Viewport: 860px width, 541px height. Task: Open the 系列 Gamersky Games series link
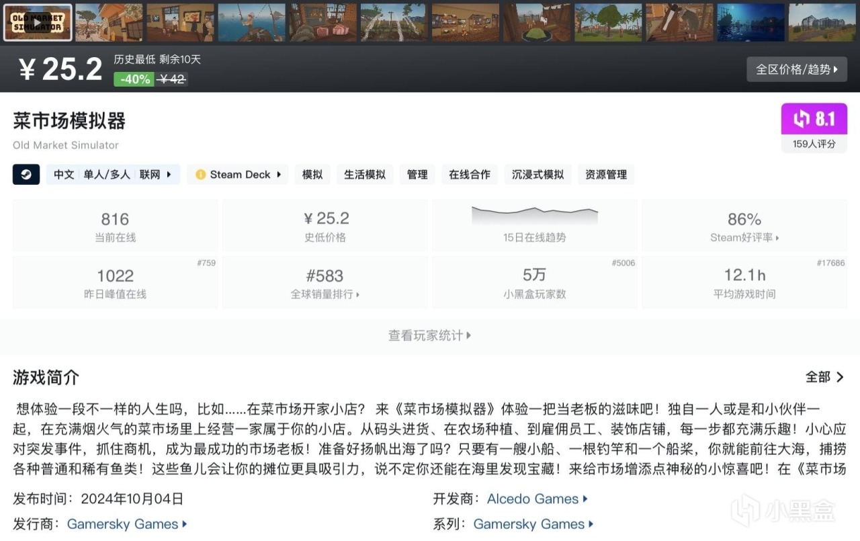(x=533, y=524)
